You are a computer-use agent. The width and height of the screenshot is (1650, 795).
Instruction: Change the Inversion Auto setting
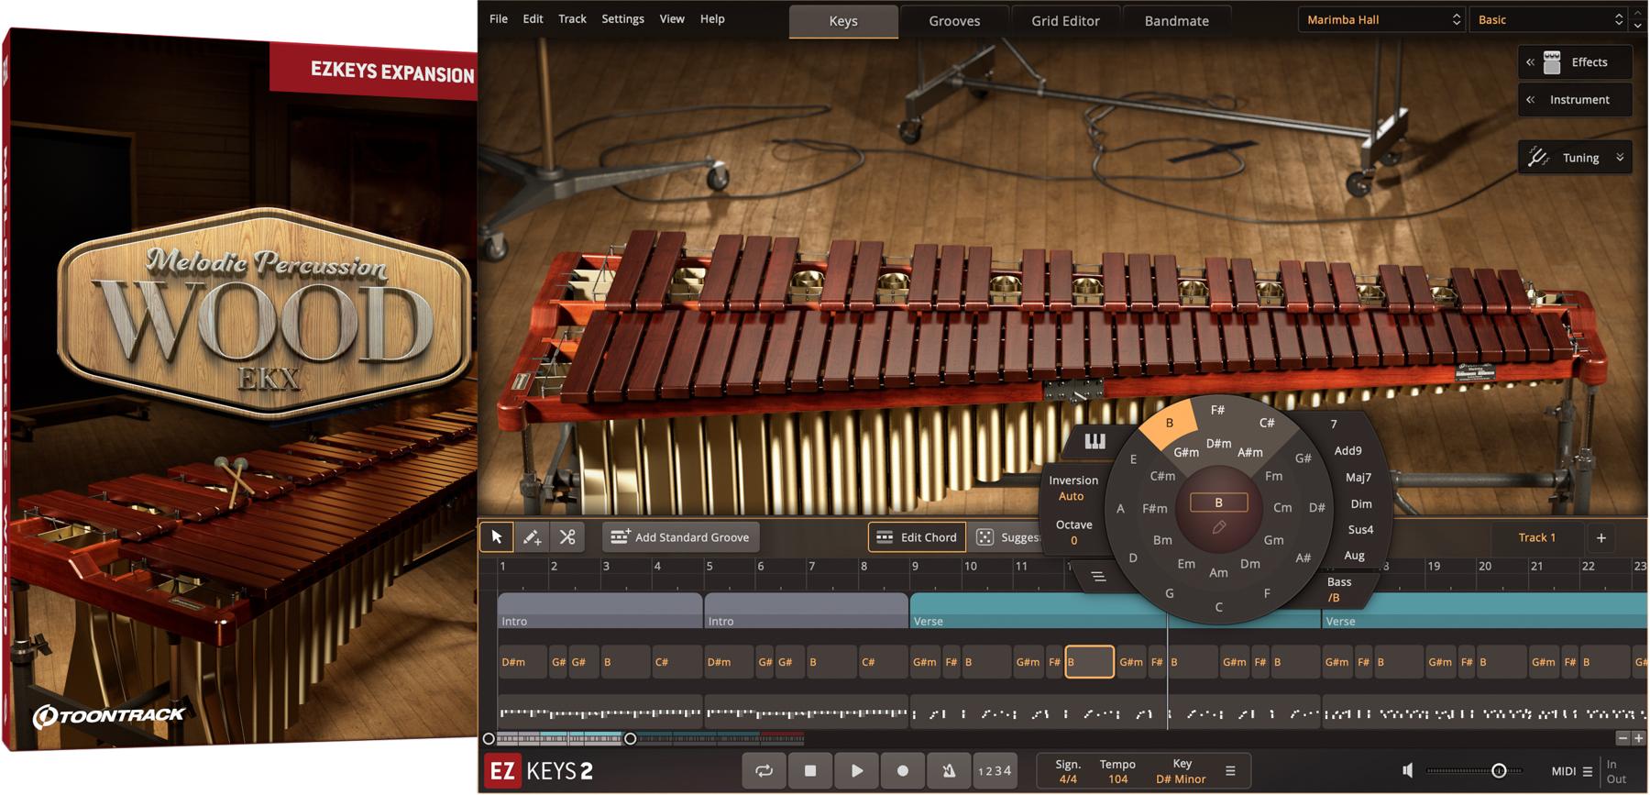pyautogui.click(x=1072, y=488)
